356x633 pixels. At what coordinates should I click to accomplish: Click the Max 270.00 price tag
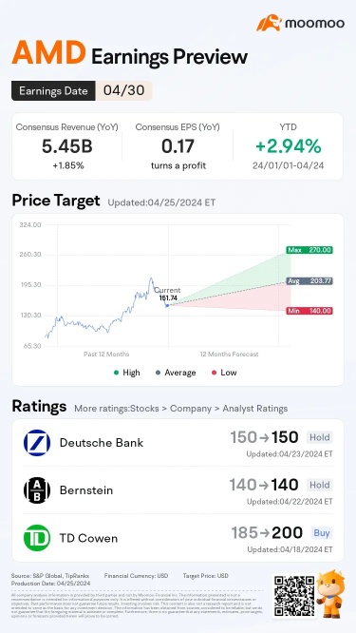coord(309,250)
